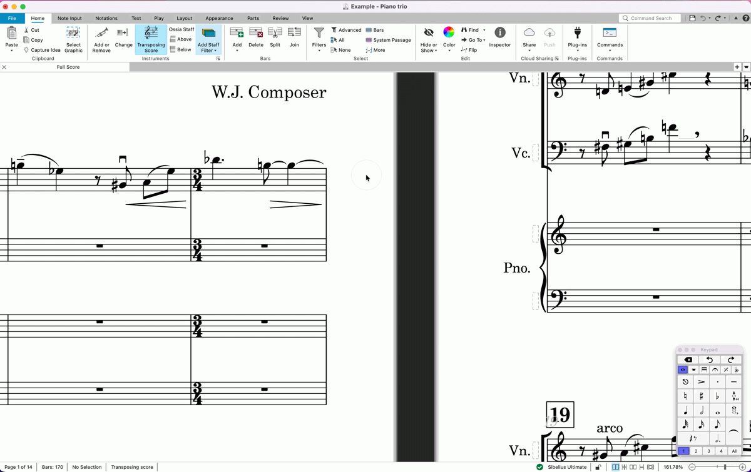Screen dimensions: 751x472
Task: Switch to the Layout tab
Action: point(184,18)
